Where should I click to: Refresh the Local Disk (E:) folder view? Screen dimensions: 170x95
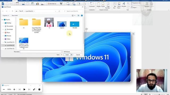point(59,11)
